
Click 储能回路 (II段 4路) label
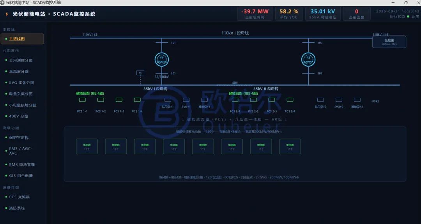point(243,93)
